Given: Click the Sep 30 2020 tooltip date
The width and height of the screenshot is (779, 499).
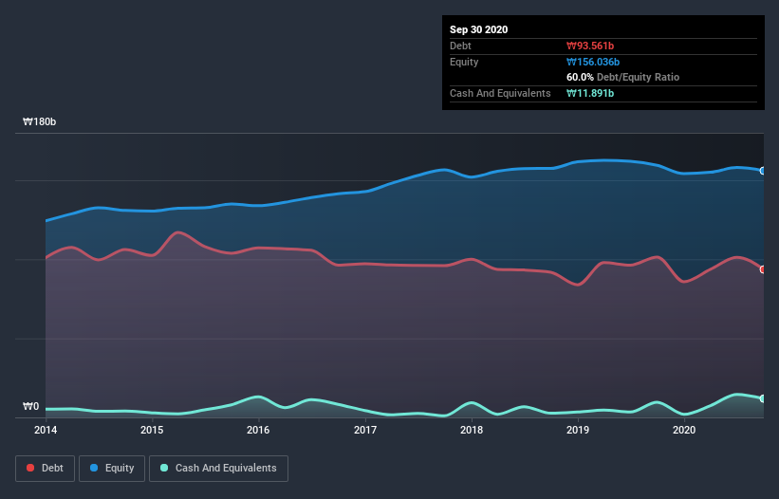Looking at the screenshot, I should tap(478, 29).
